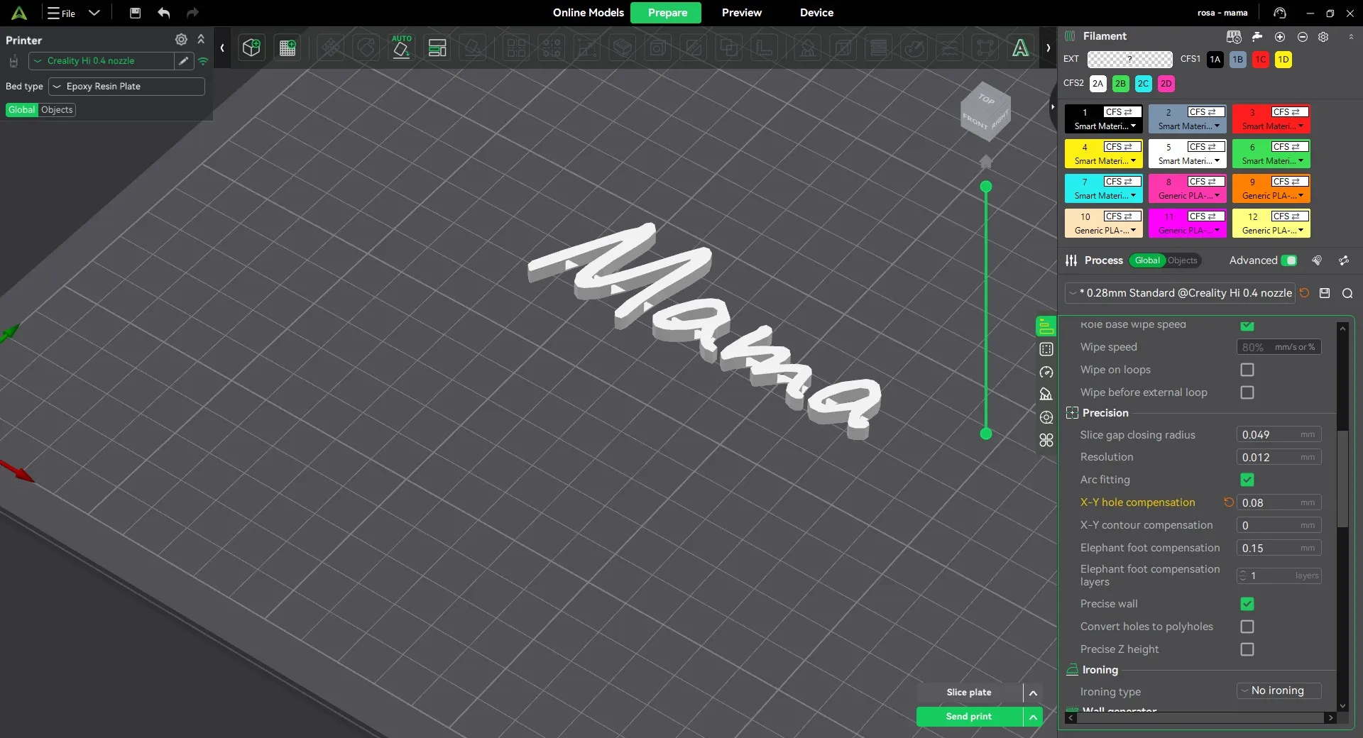Select CFS1 slot 1D yellow swatch
1363x738 pixels.
click(x=1283, y=60)
